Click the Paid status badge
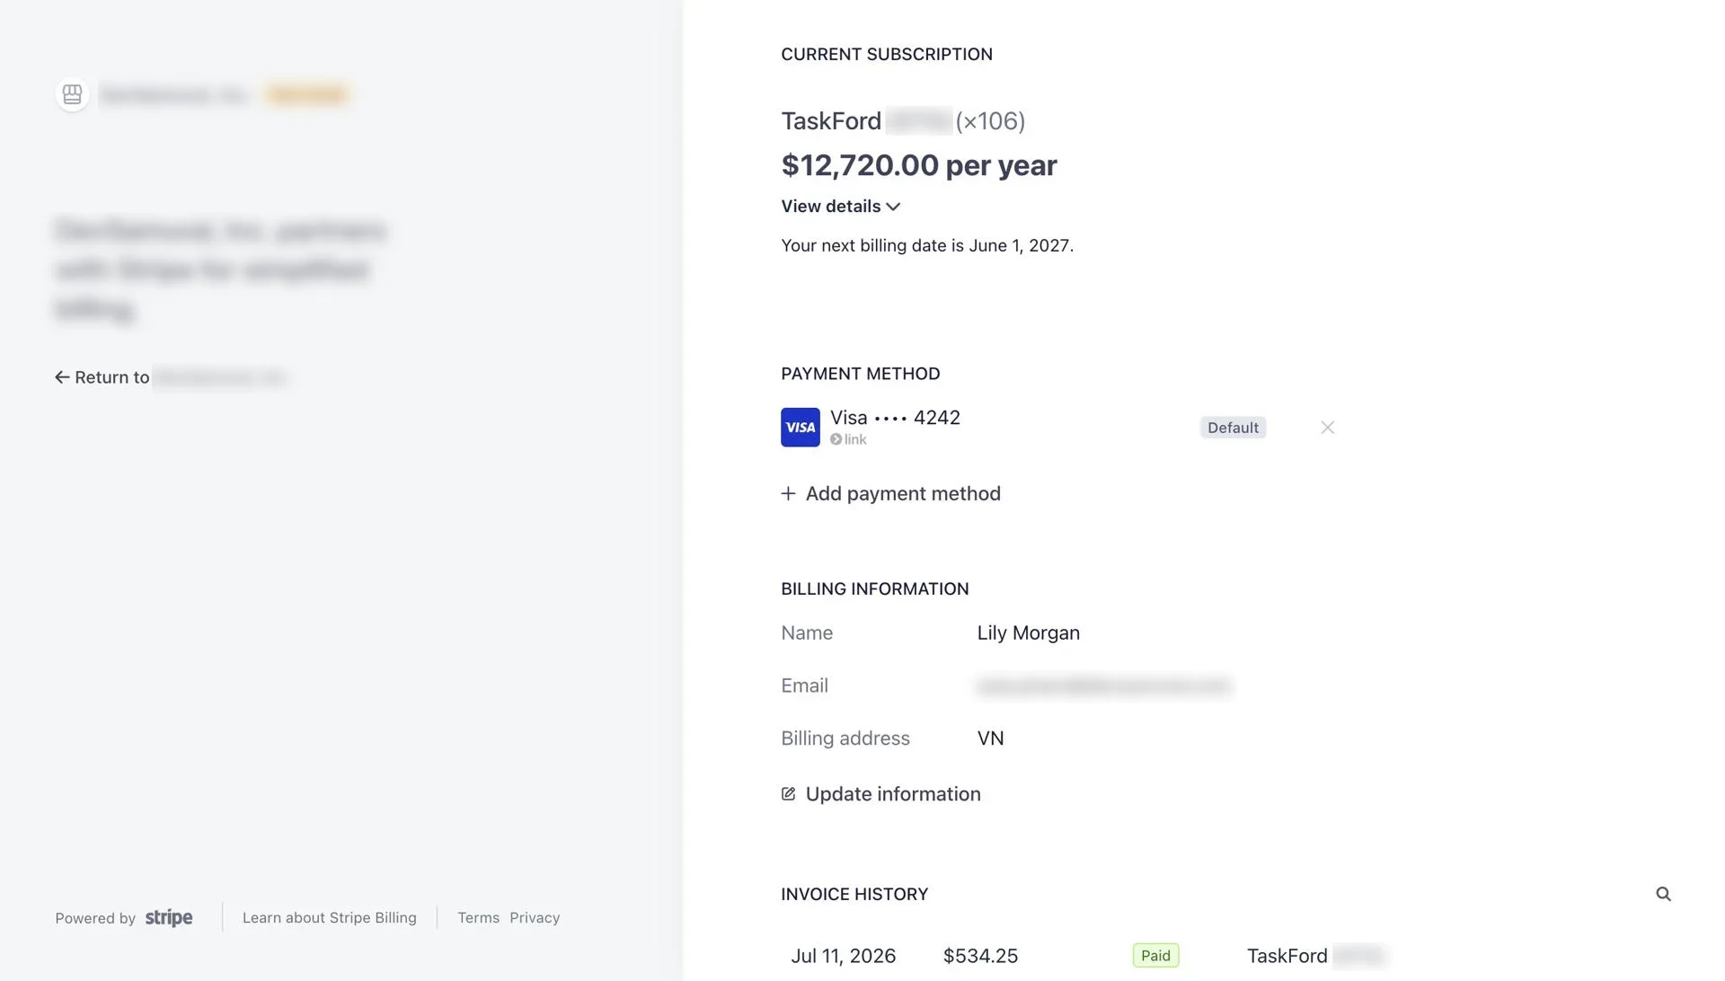Image resolution: width=1725 pixels, height=981 pixels. click(1155, 956)
